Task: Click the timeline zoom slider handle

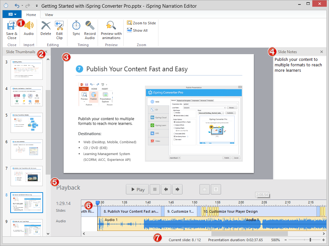Action: pyautogui.click(x=310, y=240)
